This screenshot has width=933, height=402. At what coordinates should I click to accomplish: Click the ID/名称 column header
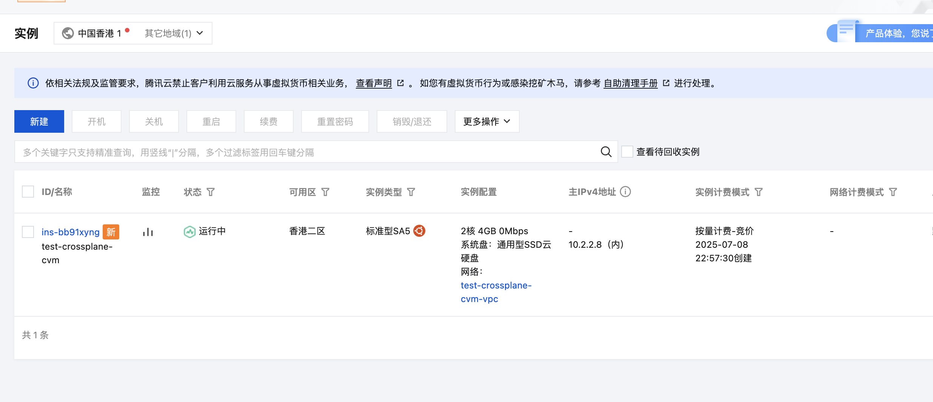pos(57,192)
